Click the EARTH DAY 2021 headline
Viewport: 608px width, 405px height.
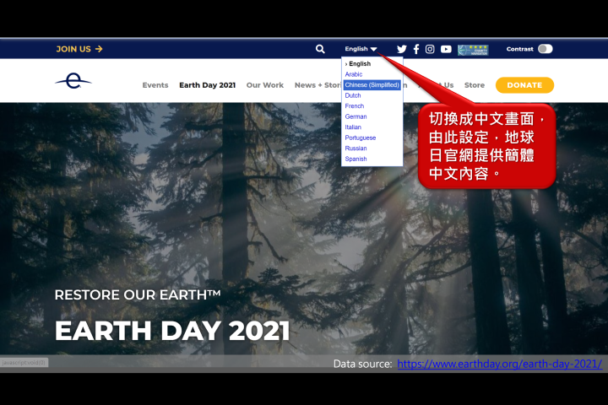coord(172,331)
